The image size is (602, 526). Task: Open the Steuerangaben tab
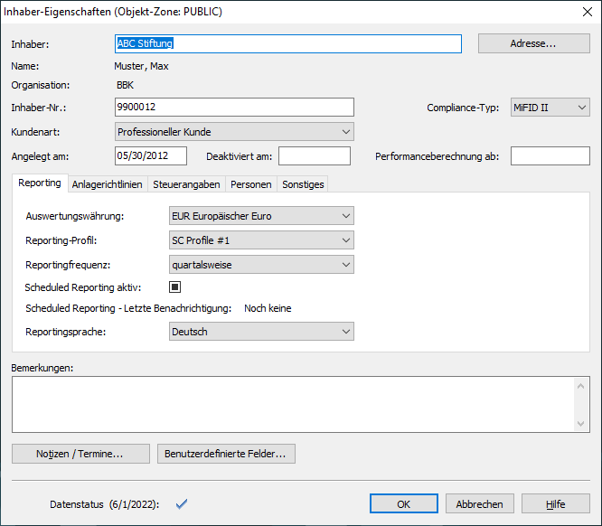point(187,184)
